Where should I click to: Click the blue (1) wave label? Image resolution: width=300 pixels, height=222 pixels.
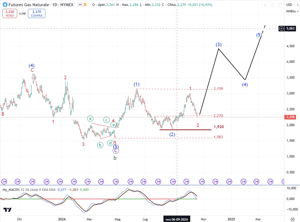tap(136, 84)
